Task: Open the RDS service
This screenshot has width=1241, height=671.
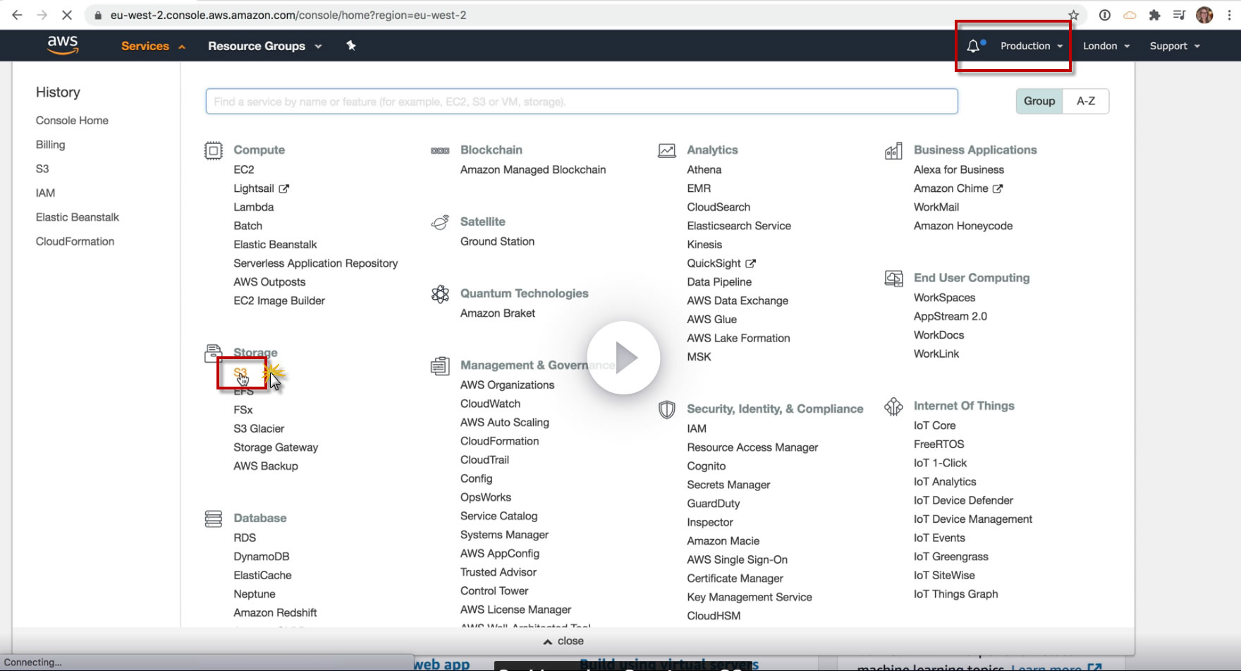Action: click(245, 538)
